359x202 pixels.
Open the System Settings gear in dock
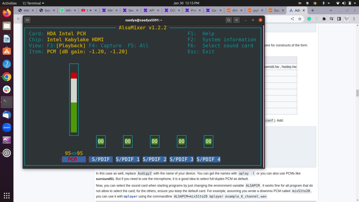7,153
